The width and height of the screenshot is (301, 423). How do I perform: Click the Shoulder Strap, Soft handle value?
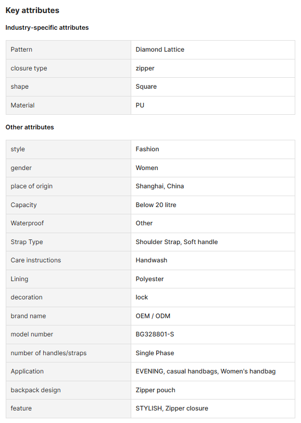177,242
